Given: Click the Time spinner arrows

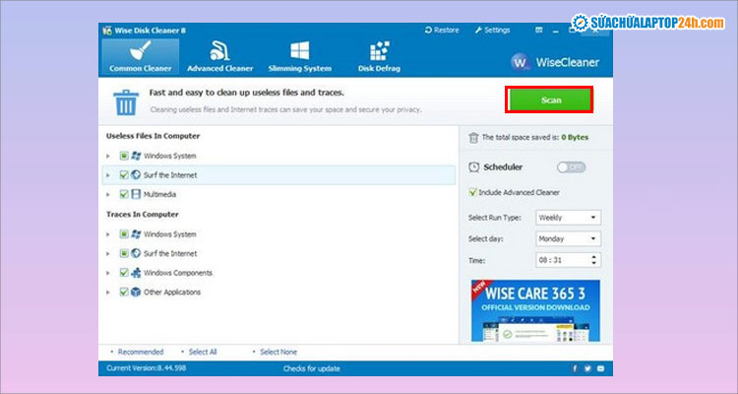Looking at the screenshot, I should coord(594,260).
